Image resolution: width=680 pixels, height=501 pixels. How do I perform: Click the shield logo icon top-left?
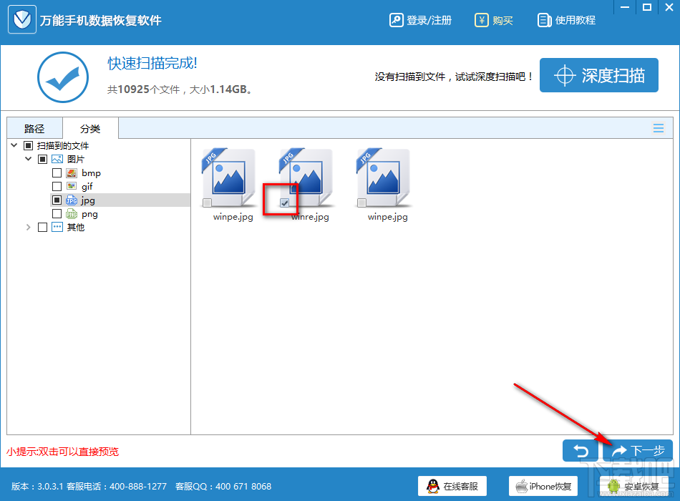pyautogui.click(x=21, y=19)
